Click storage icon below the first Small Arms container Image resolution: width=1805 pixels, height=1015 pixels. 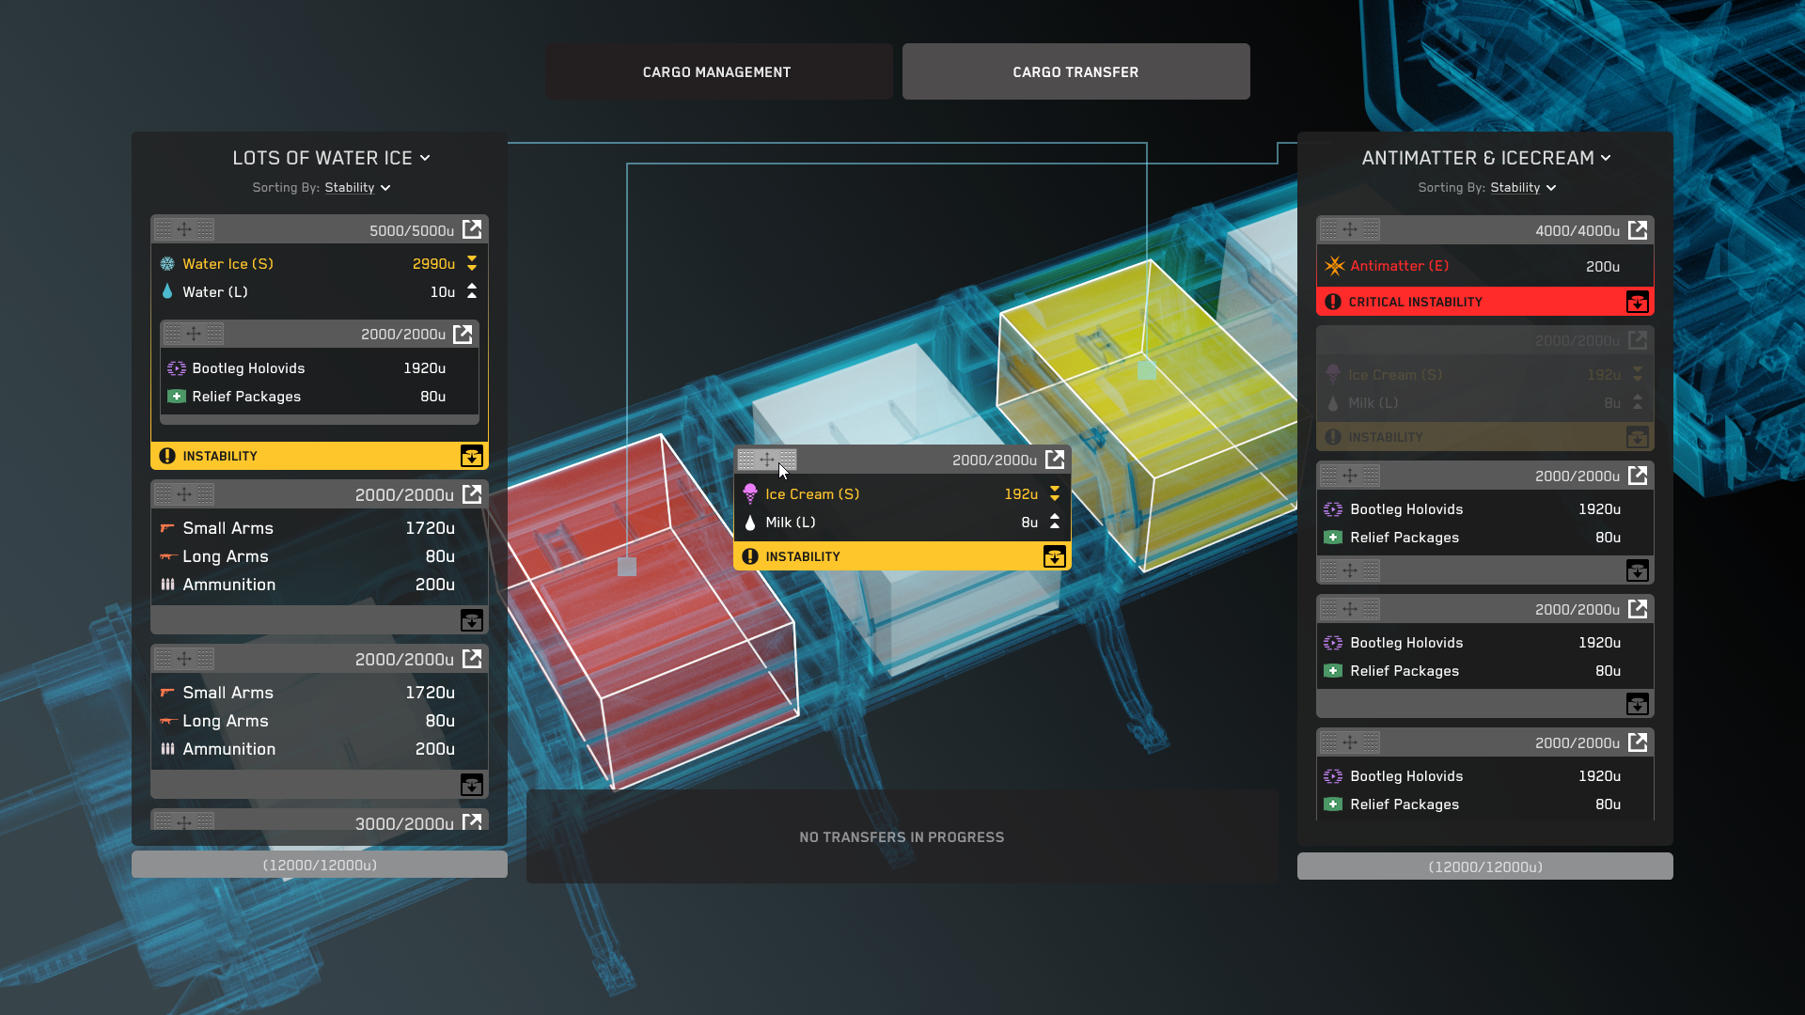(471, 620)
